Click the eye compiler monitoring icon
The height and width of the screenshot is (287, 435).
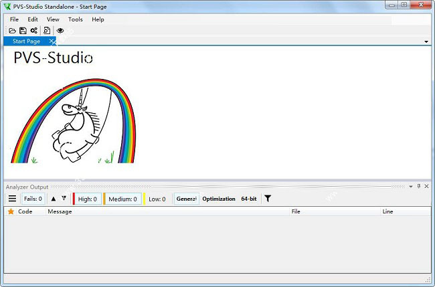click(x=60, y=31)
